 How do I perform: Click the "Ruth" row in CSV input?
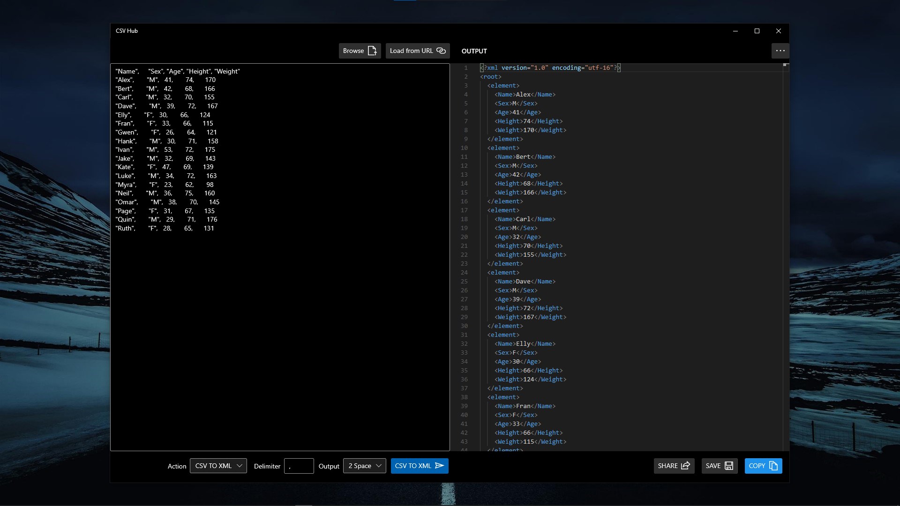(x=165, y=228)
